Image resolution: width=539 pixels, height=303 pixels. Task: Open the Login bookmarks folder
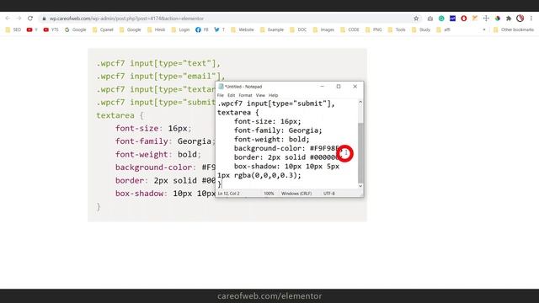(x=180, y=30)
